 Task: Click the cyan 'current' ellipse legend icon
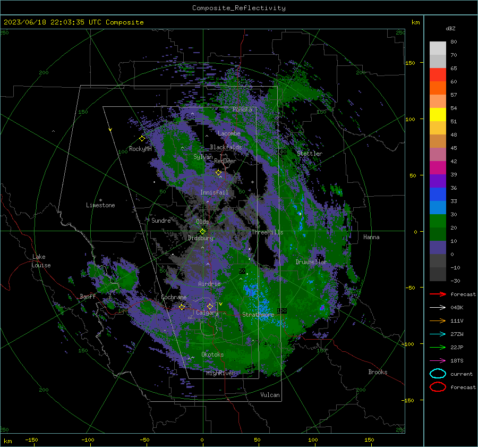[x=438, y=374]
